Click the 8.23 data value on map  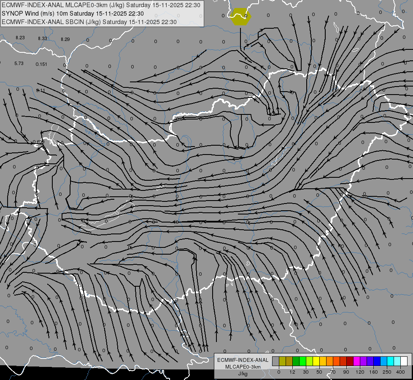pyautogui.click(x=20, y=38)
